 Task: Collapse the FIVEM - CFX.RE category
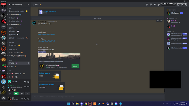[x=12, y=50]
